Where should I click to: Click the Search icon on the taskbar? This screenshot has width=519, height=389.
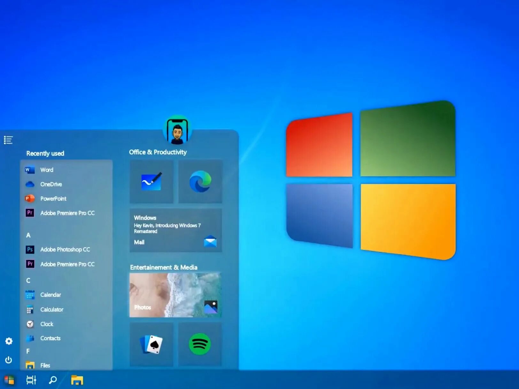[x=52, y=380]
